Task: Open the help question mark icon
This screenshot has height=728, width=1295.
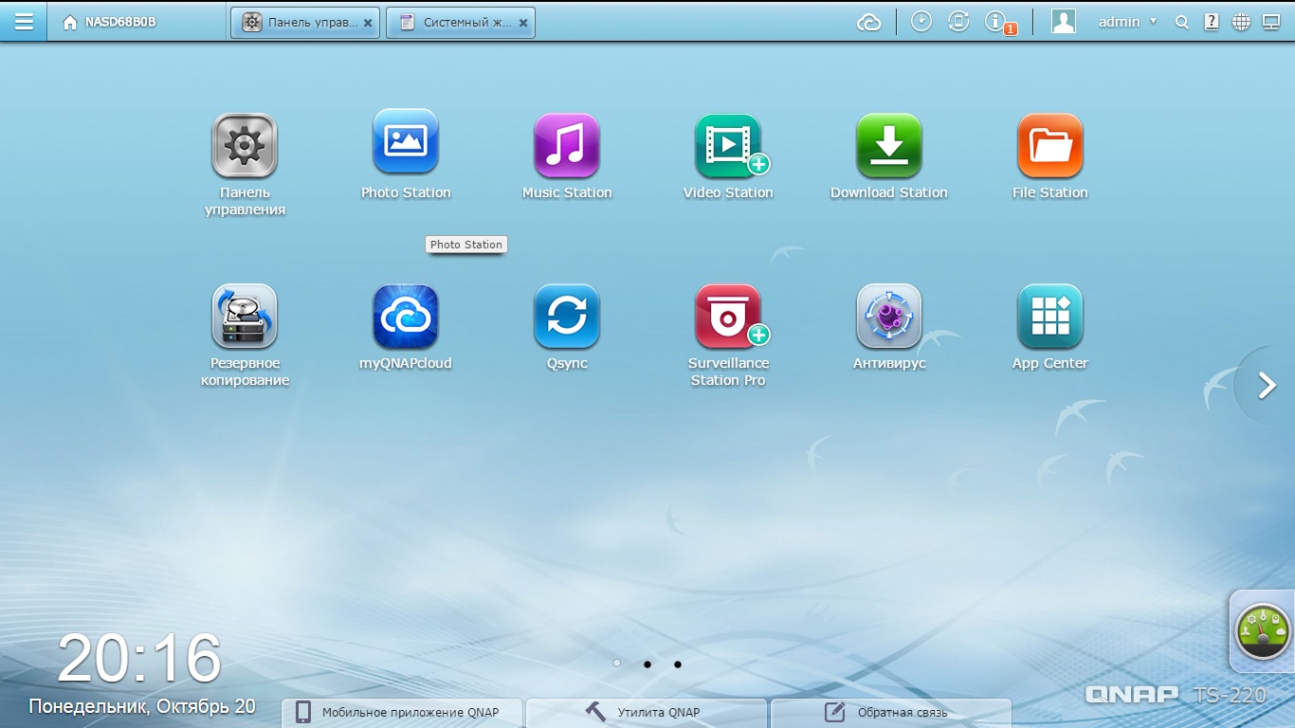Action: (x=1212, y=22)
